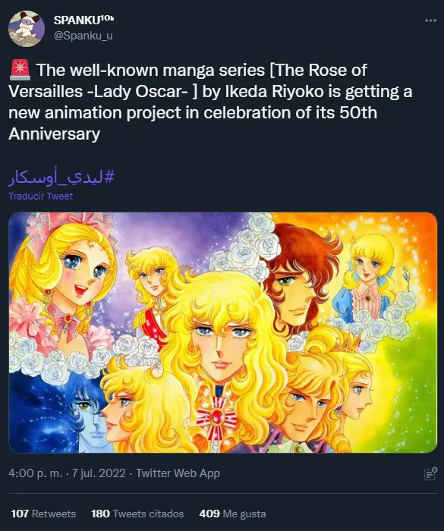
Task: Open the three-dot more options menu
Action: 430,20
